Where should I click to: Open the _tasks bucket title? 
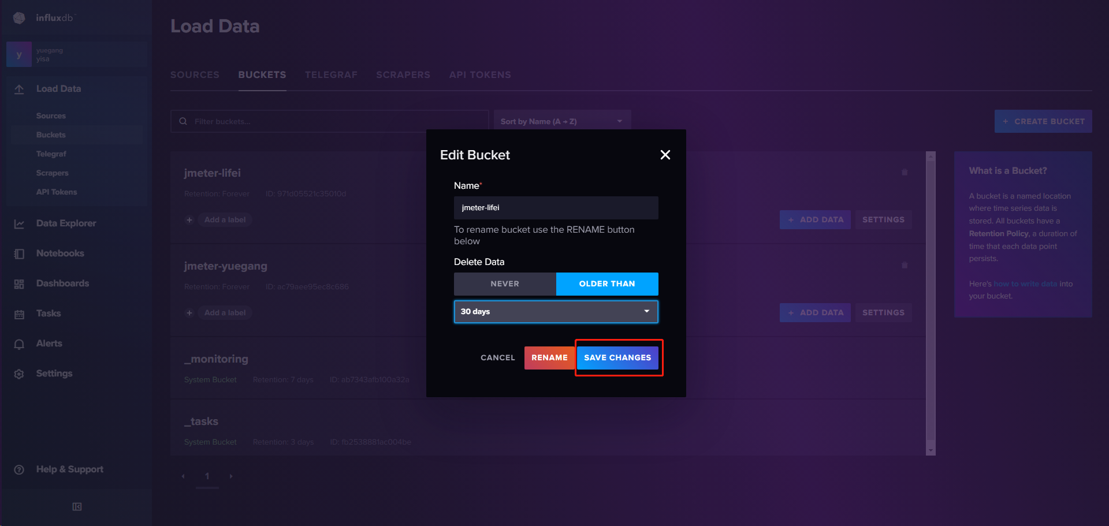(x=201, y=421)
